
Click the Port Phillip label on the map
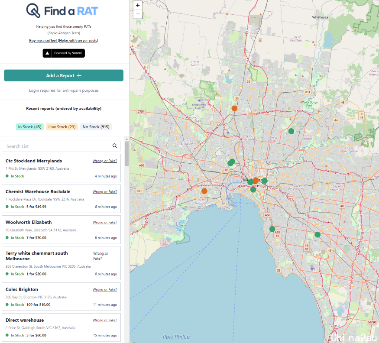coord(176,337)
